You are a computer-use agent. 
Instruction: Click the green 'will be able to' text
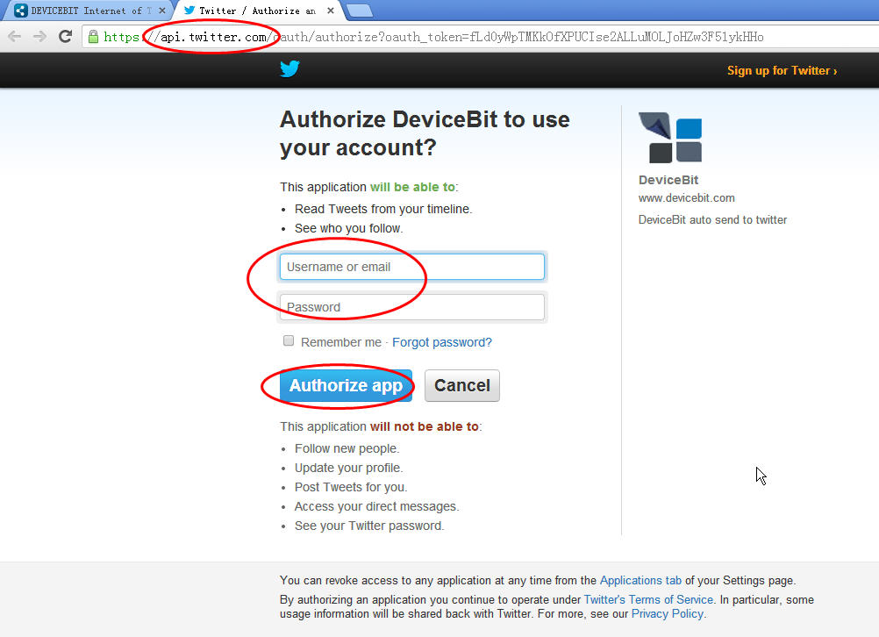click(412, 187)
